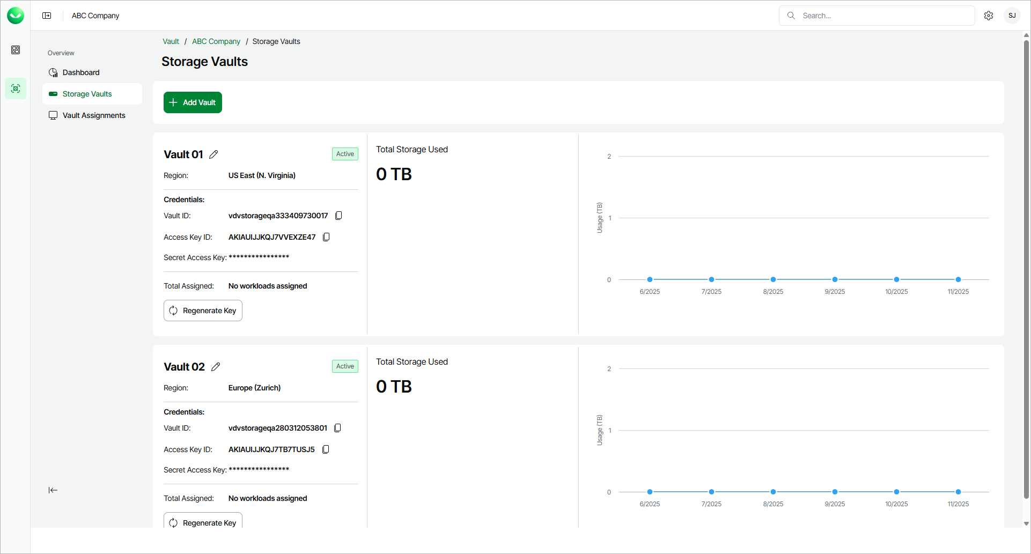The height and width of the screenshot is (554, 1031).
Task: Collapse the left navigation menu
Action: tap(53, 490)
